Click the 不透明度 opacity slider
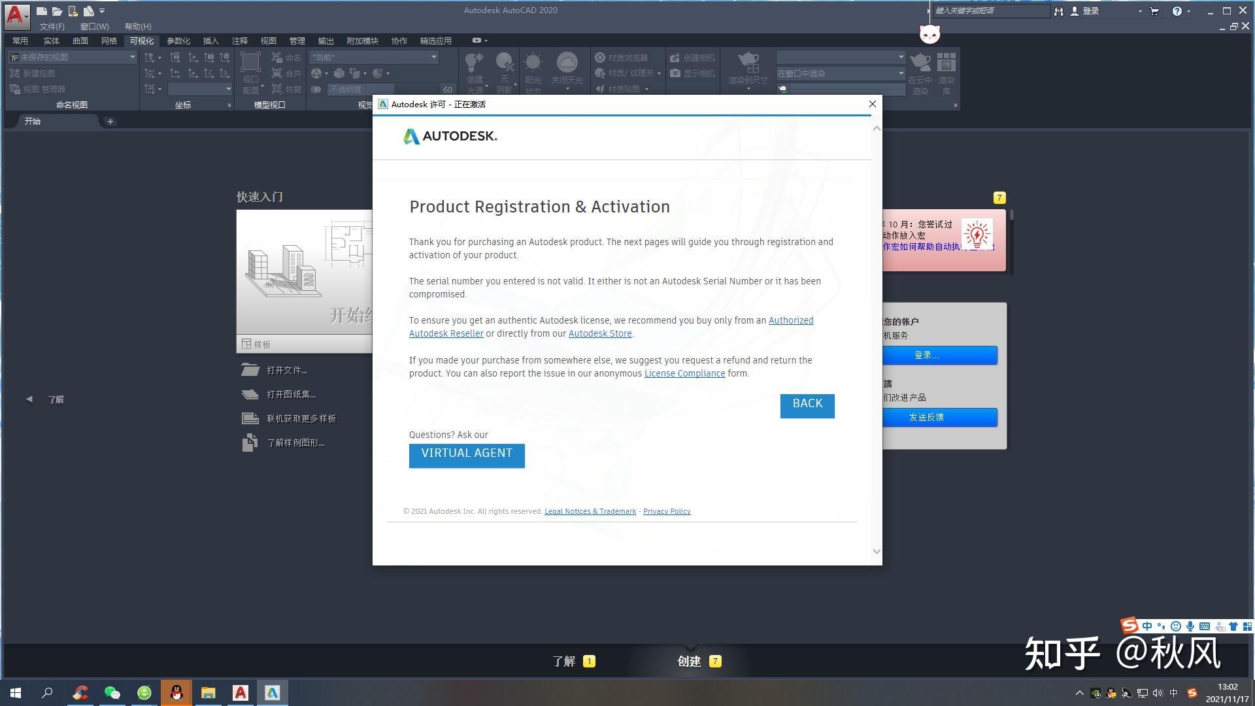The image size is (1255, 706). click(361, 90)
